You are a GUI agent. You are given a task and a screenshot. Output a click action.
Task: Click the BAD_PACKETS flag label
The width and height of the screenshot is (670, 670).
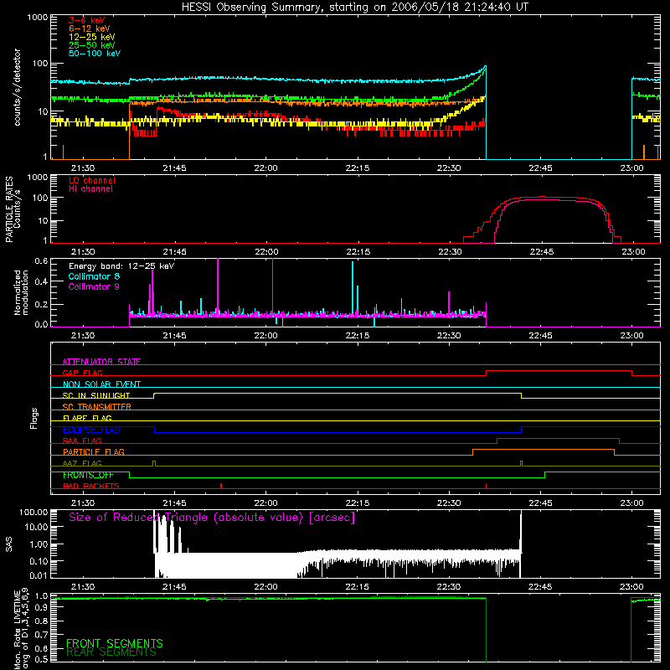91,486
